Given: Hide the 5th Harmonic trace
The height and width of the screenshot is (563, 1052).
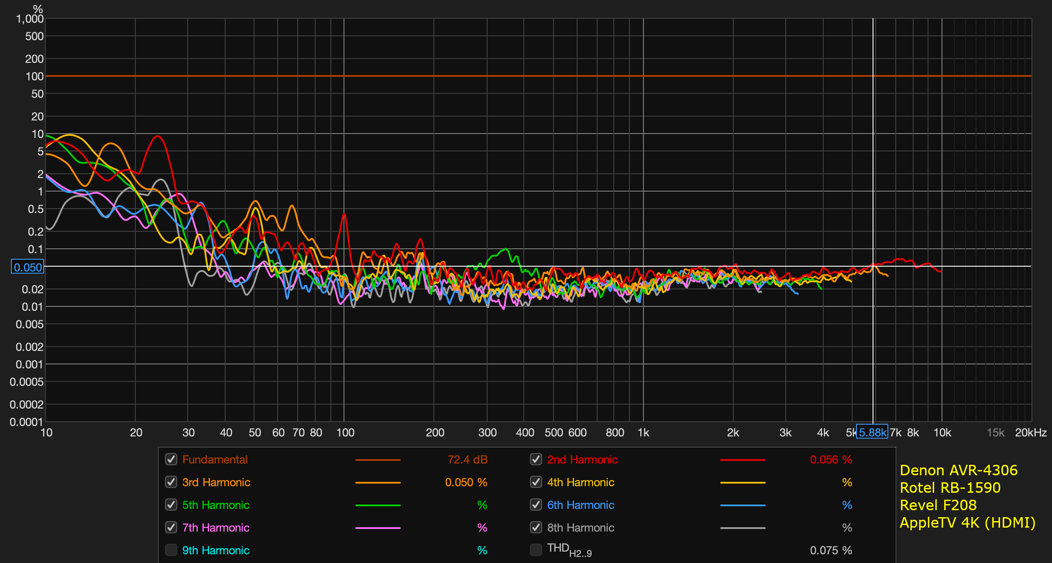Looking at the screenshot, I should tap(171, 505).
